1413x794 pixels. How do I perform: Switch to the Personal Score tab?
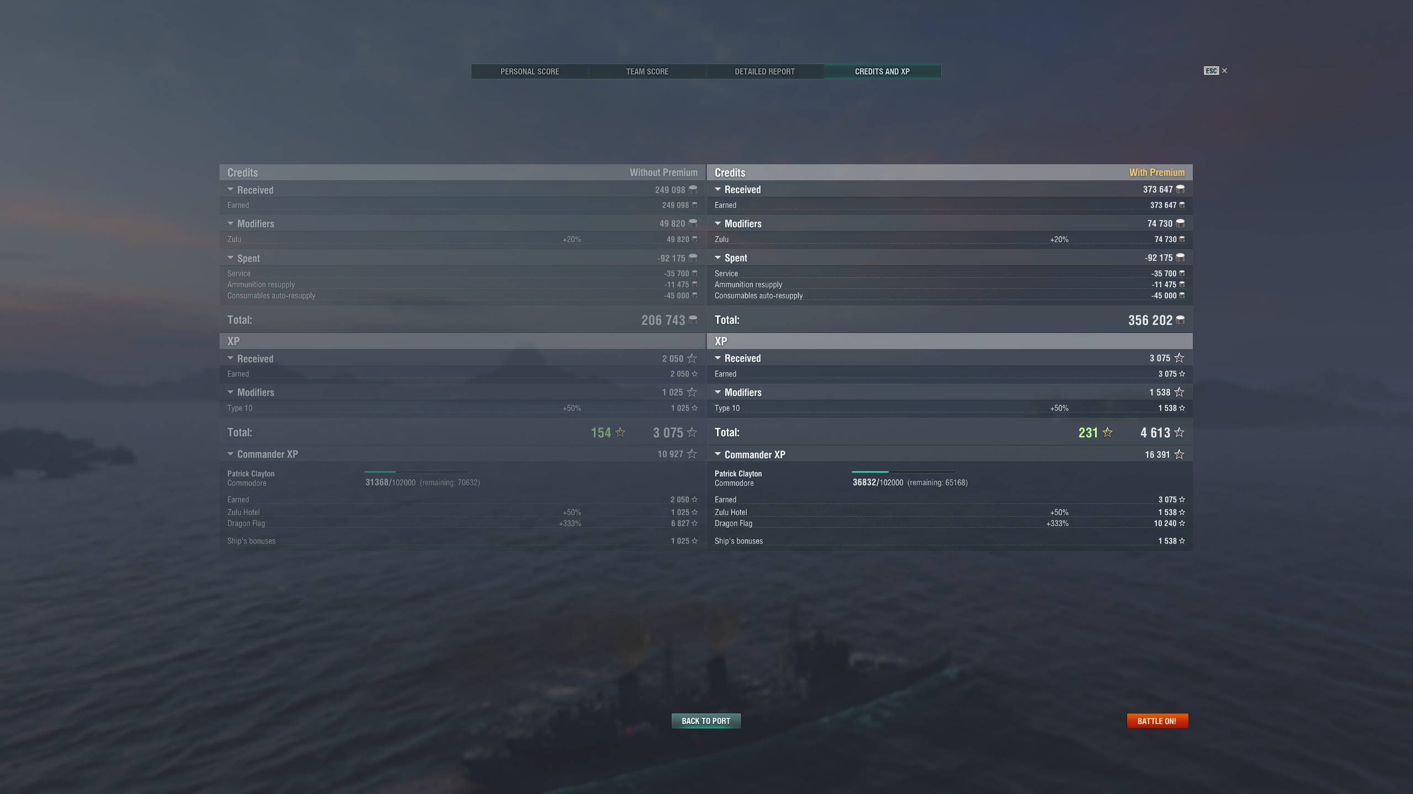tap(530, 72)
